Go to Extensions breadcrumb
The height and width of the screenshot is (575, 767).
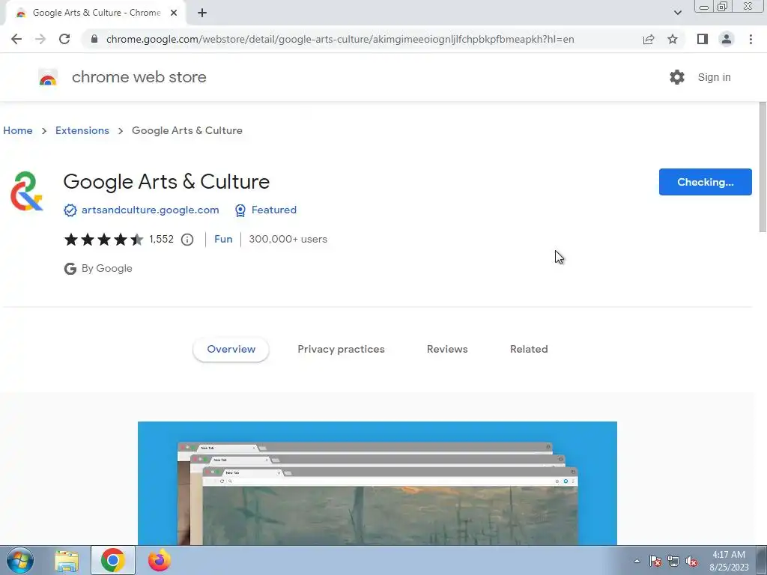(82, 130)
